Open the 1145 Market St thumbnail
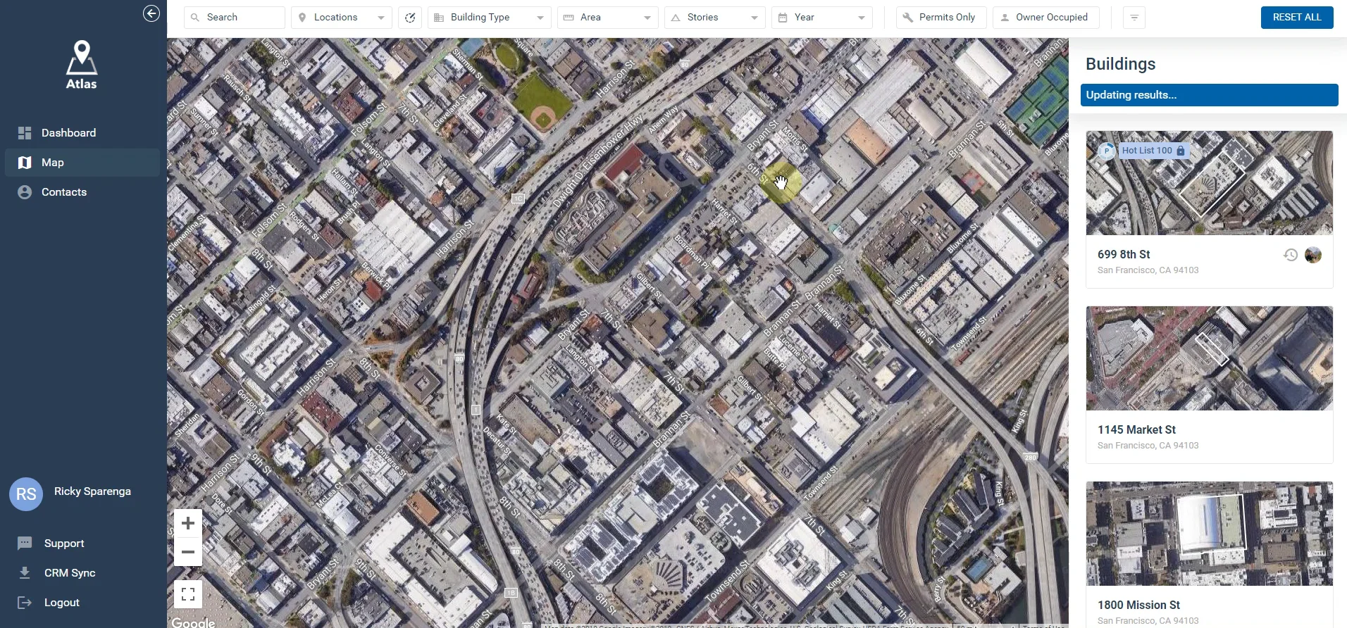 [x=1210, y=358]
